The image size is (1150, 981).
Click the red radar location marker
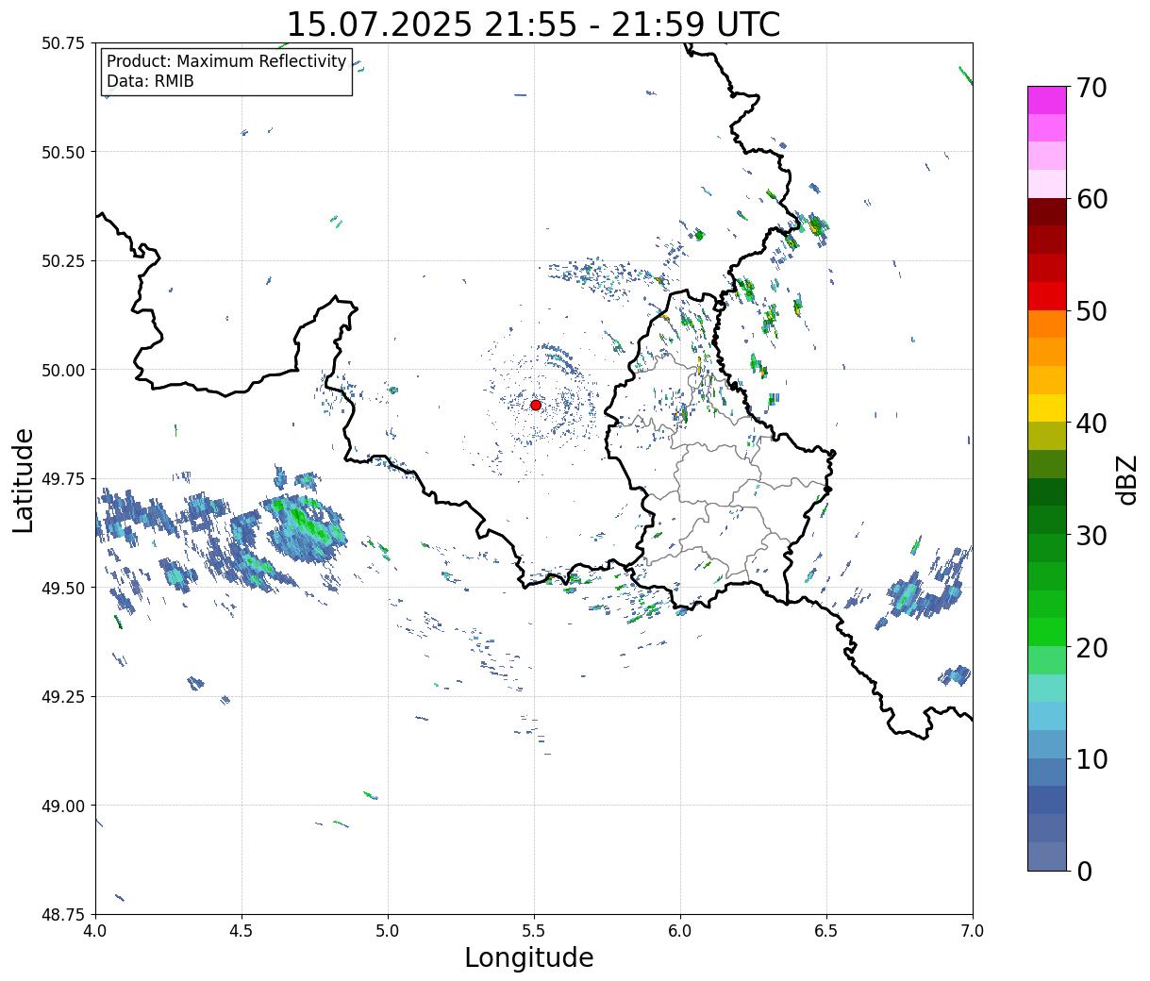pyautogui.click(x=535, y=405)
